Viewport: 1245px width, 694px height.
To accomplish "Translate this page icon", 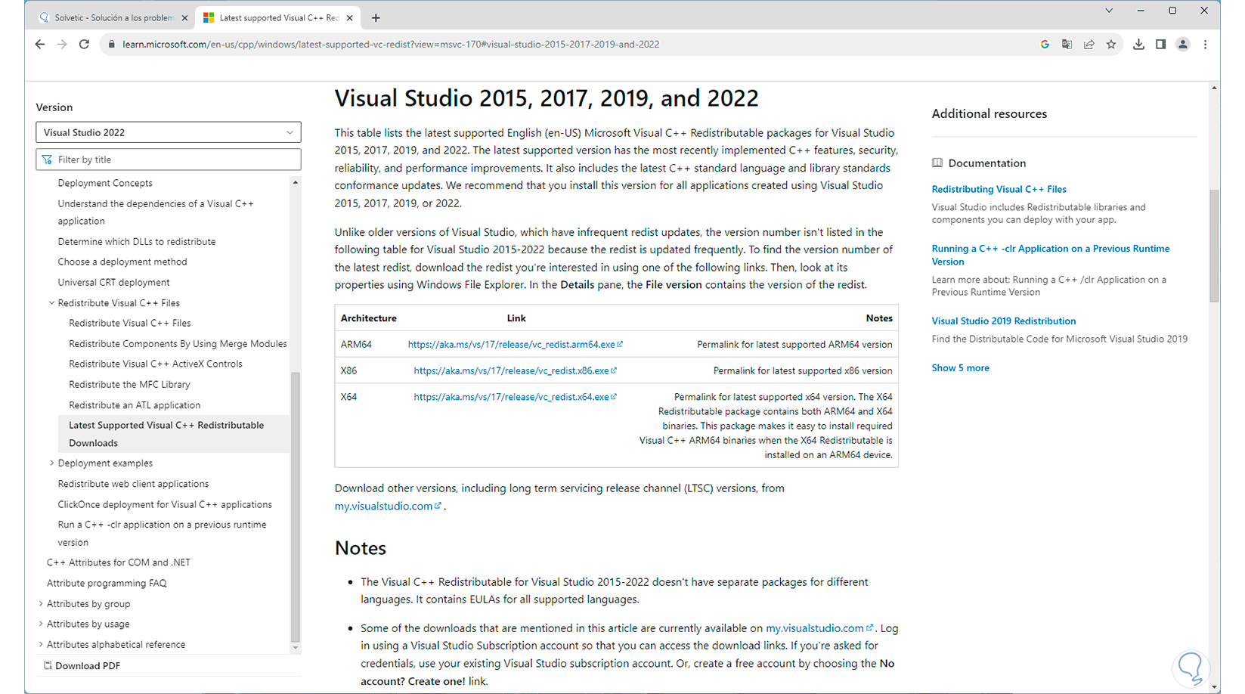I will [1067, 45].
